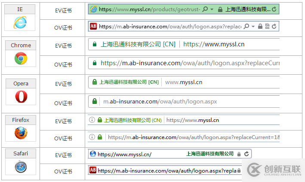Click EV证书 cell in IE row

coord(63,10)
